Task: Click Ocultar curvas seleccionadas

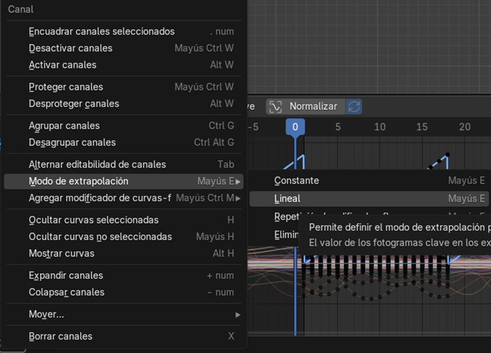Action: [124, 220]
